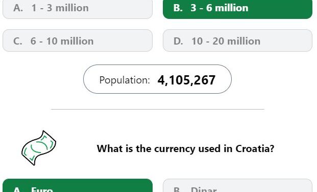Click the letter 'A.' beside 1 - 3 million

[18, 8]
